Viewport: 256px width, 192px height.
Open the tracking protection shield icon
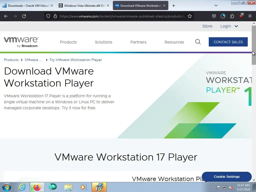coord(48,16)
